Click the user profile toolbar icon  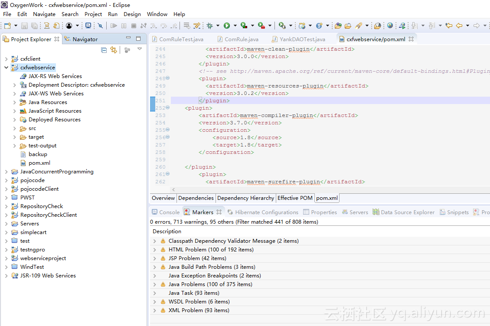[x=69, y=26]
